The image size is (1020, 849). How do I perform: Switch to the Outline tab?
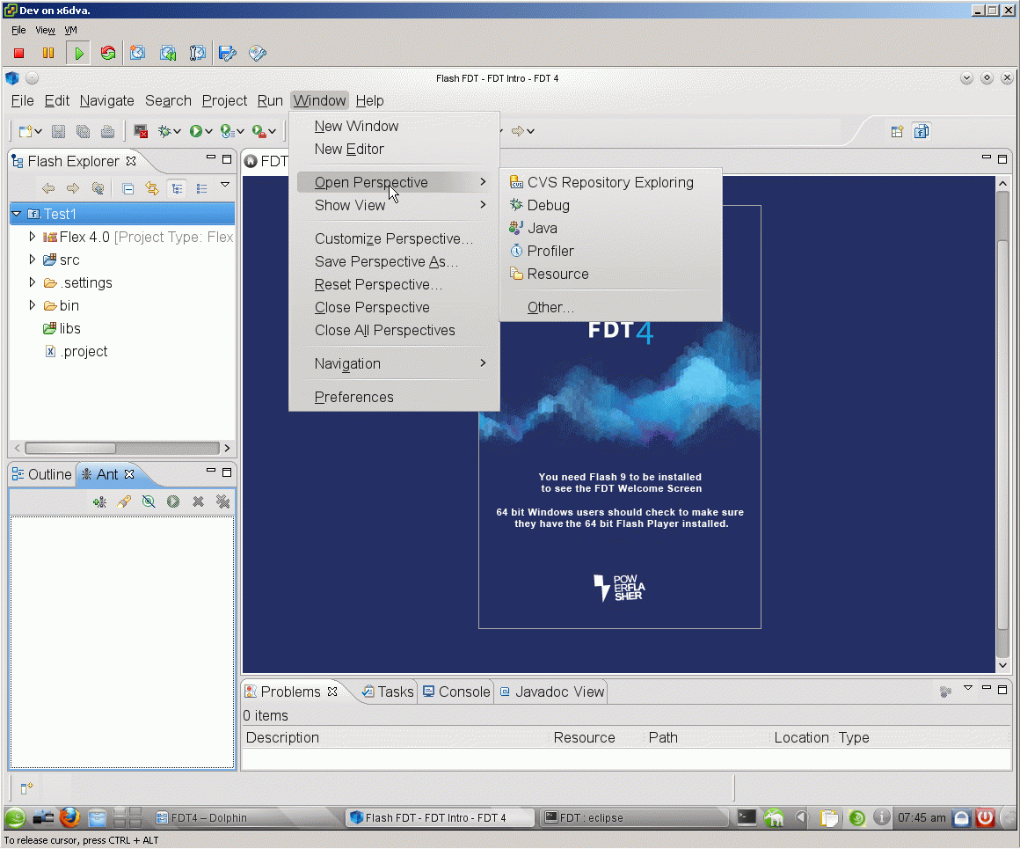tap(42, 474)
